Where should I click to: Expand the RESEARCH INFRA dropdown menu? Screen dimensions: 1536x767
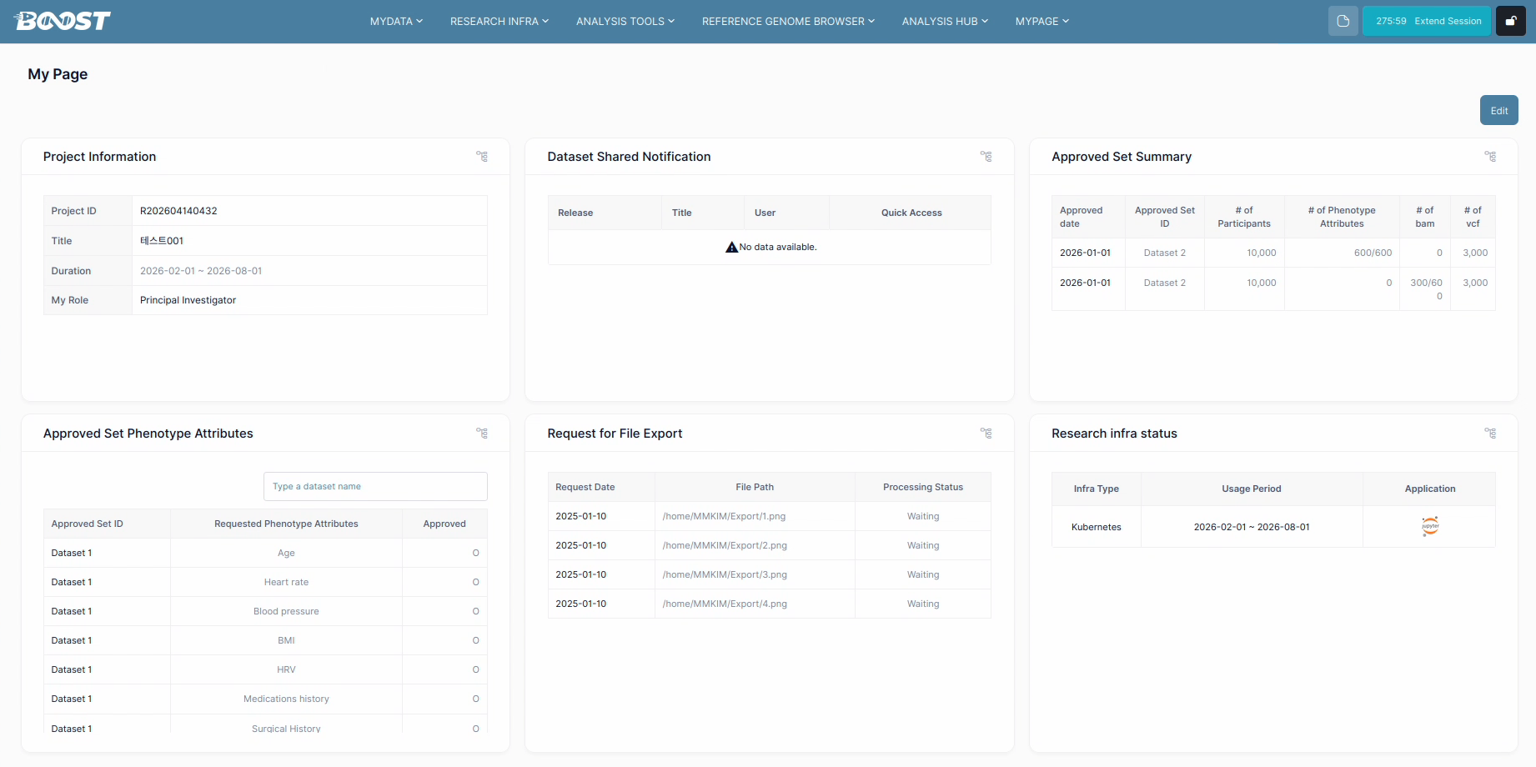tap(499, 21)
